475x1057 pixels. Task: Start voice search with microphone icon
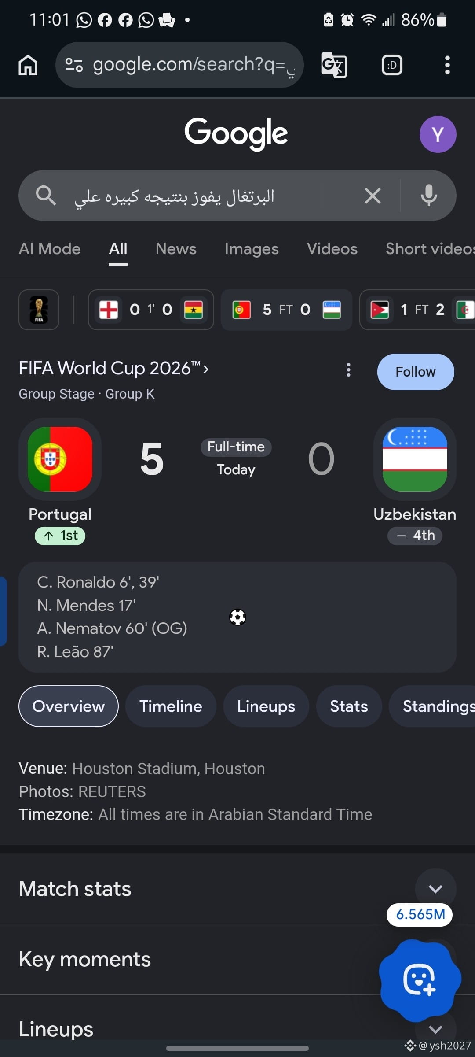click(x=429, y=196)
